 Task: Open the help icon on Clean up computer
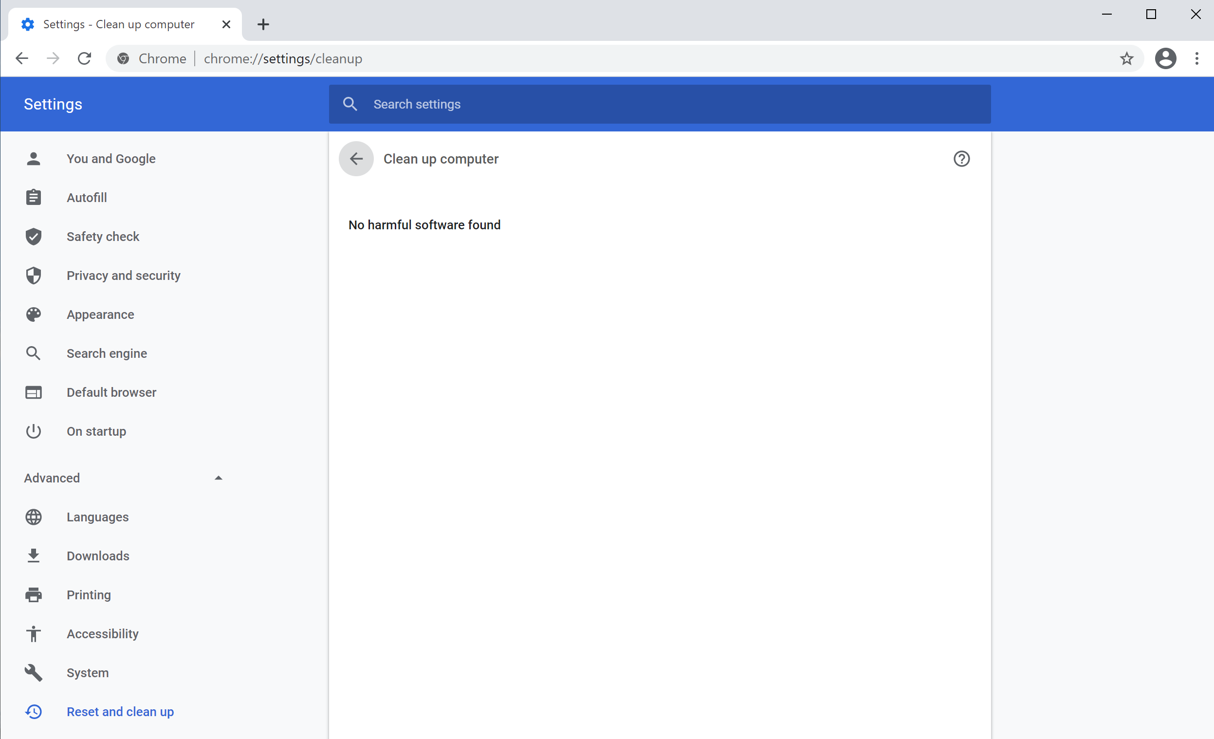pos(962,159)
